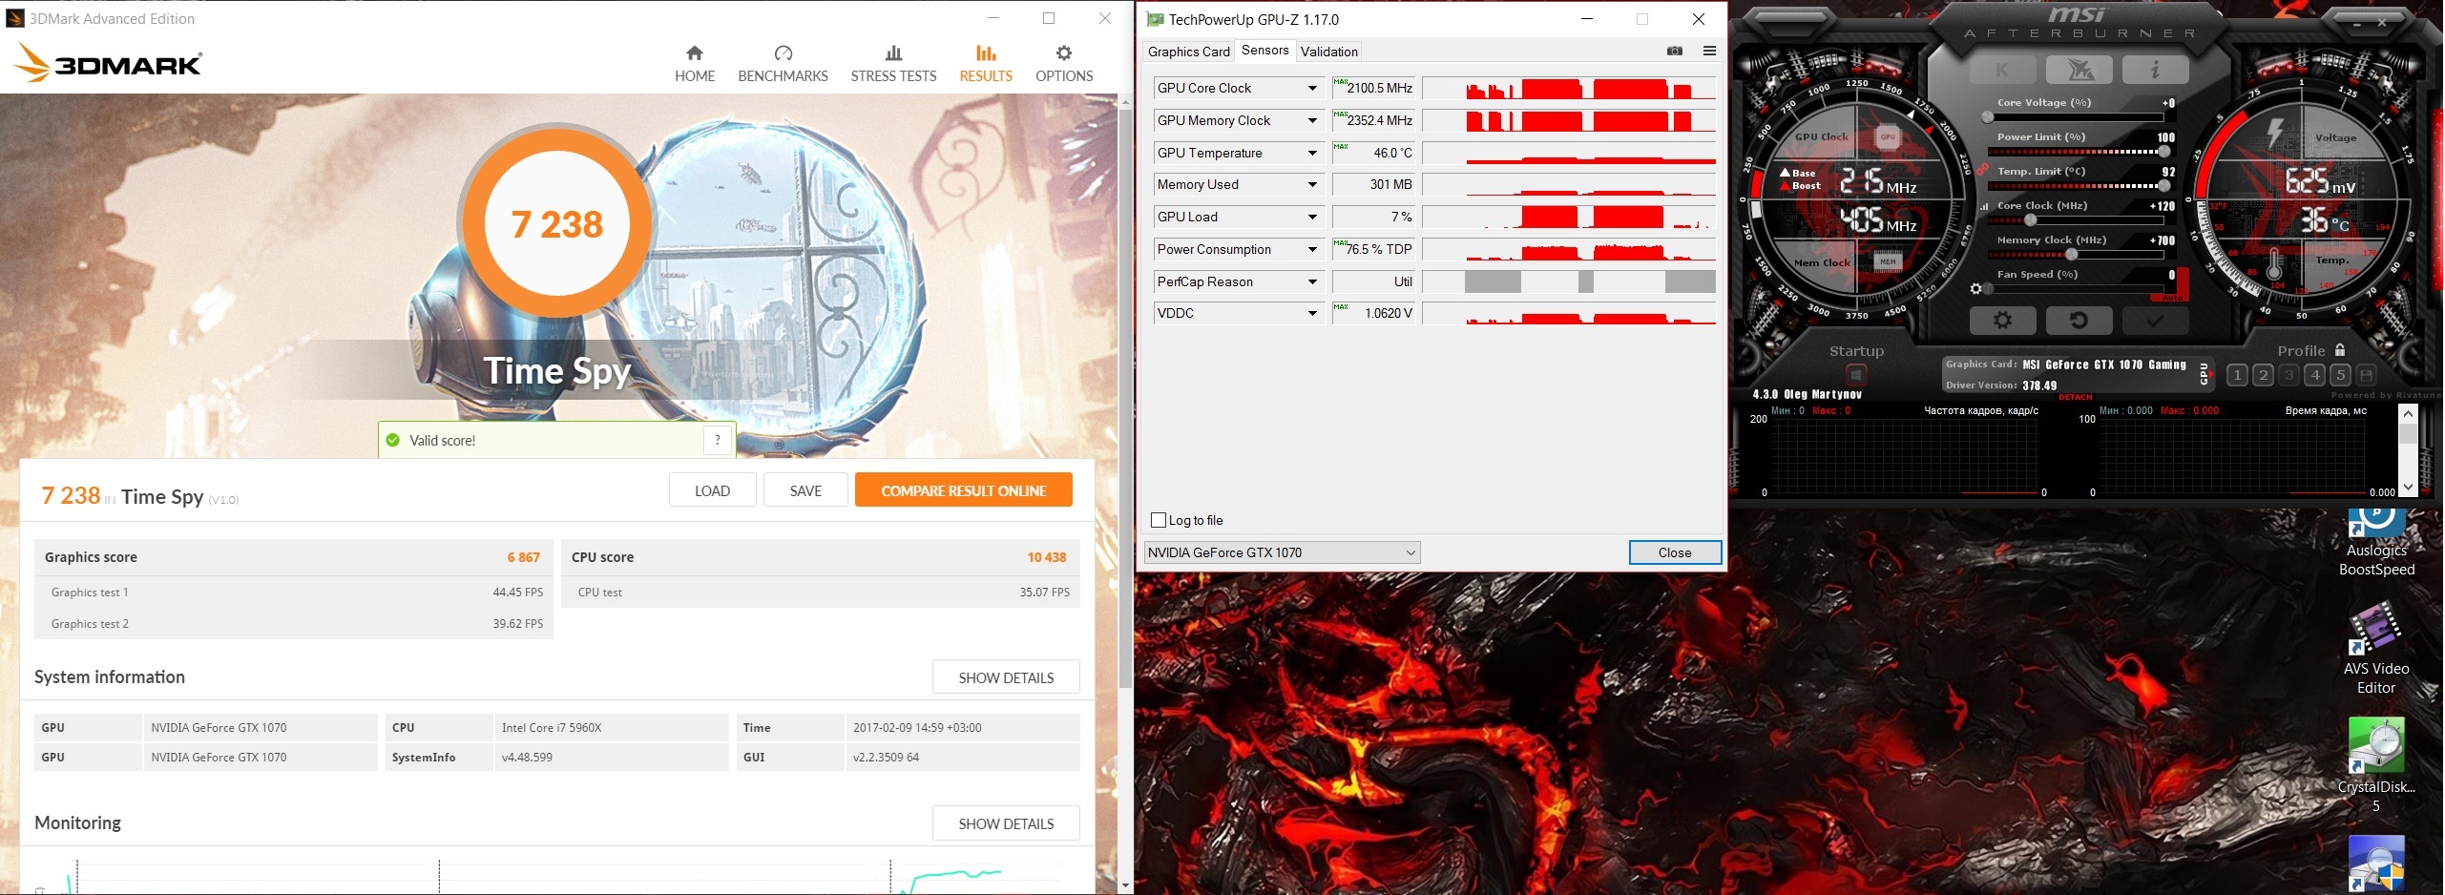Apply Afterburner settings with the checkmark button

pyautogui.click(x=2154, y=321)
